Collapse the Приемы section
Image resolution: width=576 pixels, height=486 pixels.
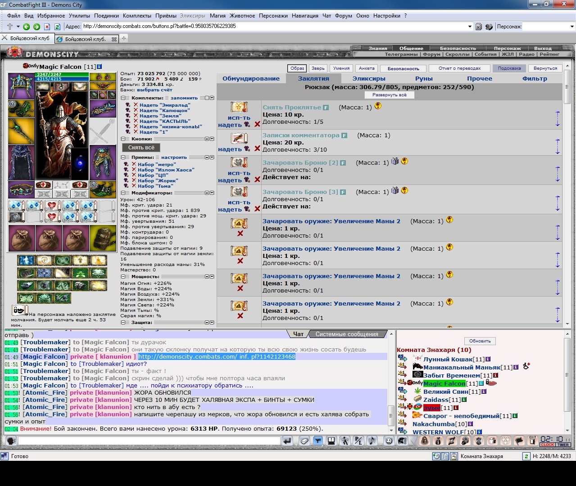123,157
